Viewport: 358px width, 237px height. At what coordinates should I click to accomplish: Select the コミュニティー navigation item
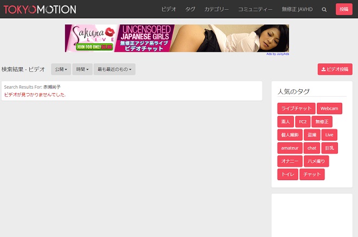tap(255, 9)
